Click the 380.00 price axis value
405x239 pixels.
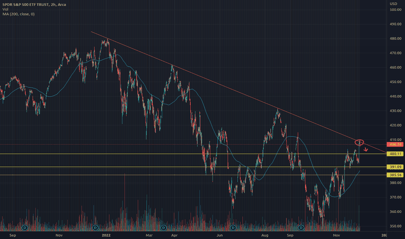coord(395,183)
